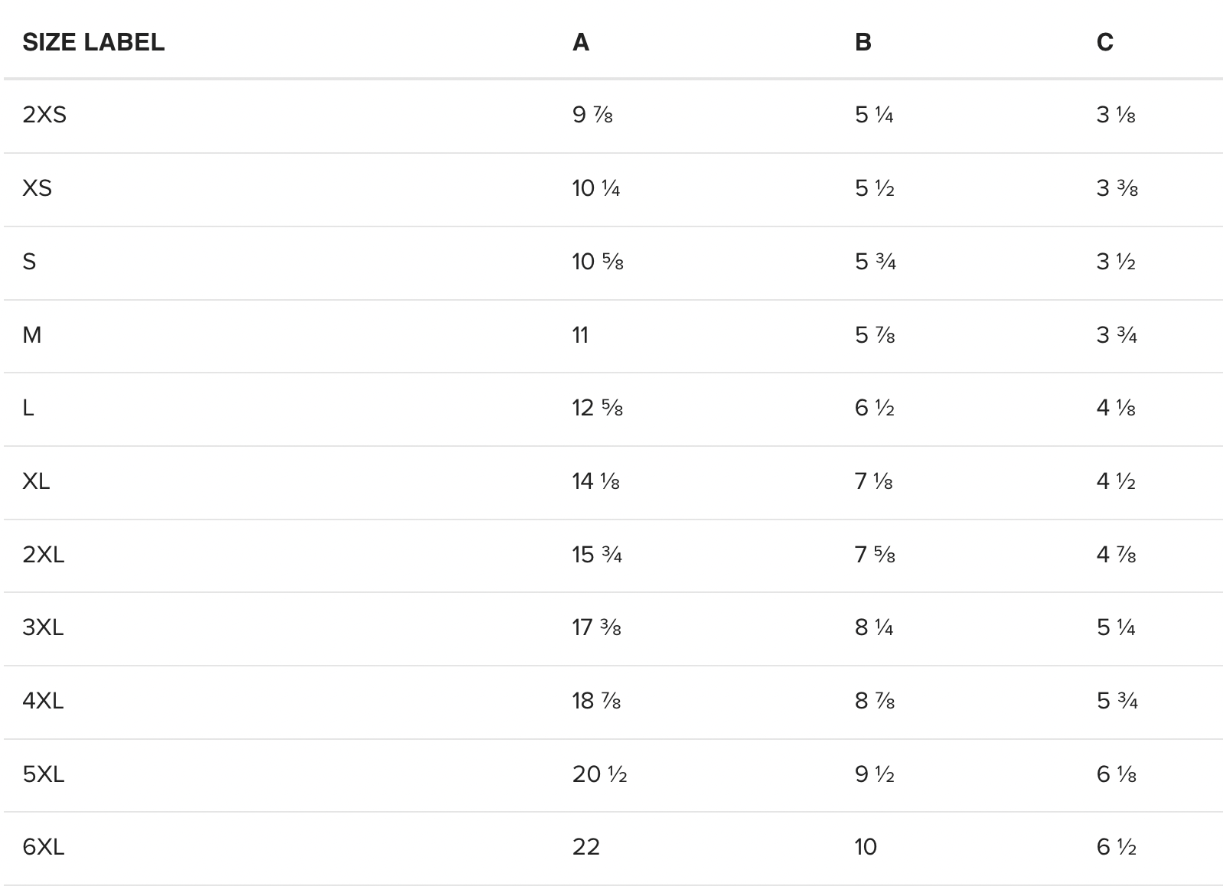Select the L size label cell
1223x886 pixels.
pos(28,408)
